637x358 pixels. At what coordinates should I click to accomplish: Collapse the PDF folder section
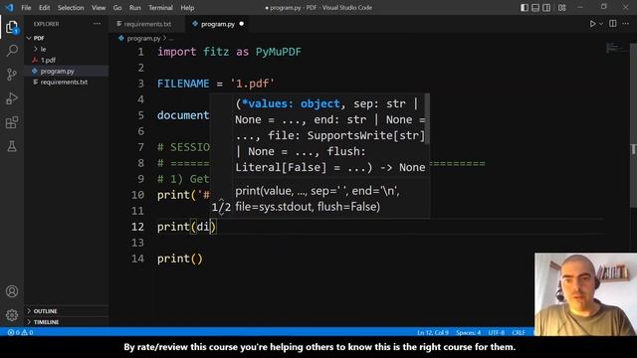pyautogui.click(x=67, y=38)
